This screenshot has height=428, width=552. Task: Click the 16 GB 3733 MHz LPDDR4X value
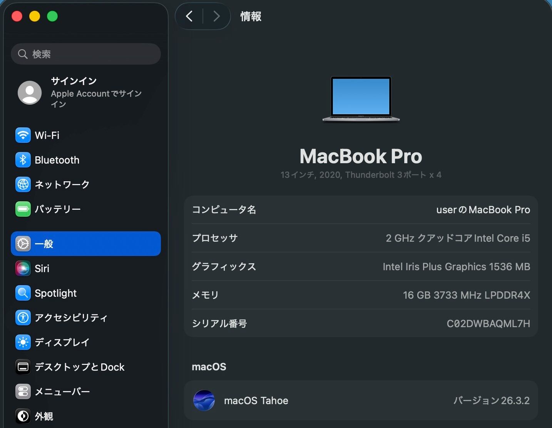click(x=467, y=295)
